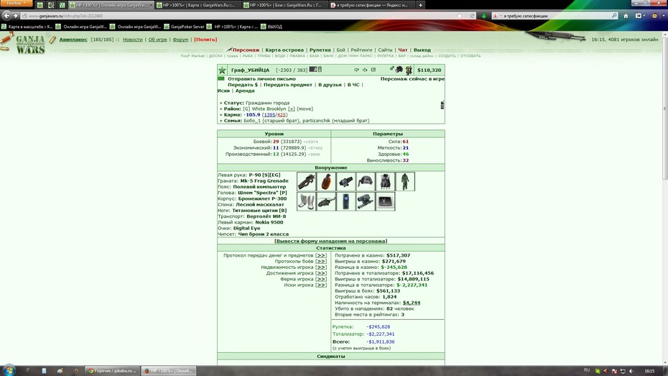Open battle protocols with its [>>] link
The image size is (668, 376).
click(321, 261)
